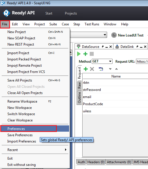Viewport: 148px width, 169px height.
Task: Select Import Remote Project
Action: (x=35, y=66)
